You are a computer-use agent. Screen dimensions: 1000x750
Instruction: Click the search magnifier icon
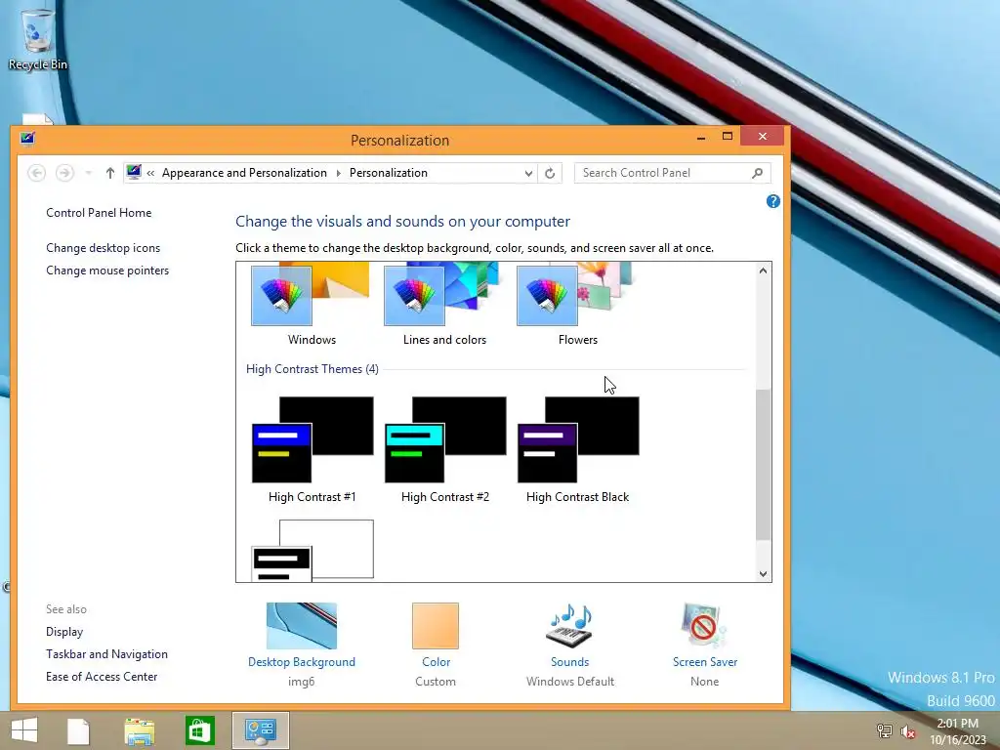click(757, 173)
